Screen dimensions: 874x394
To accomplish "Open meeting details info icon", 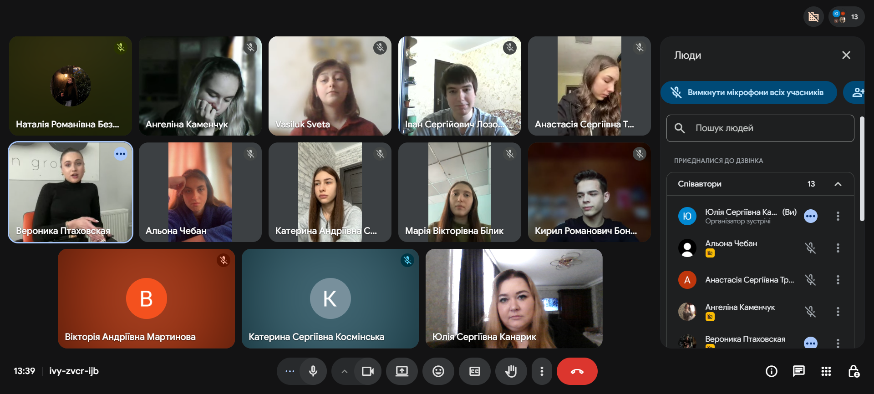I will pyautogui.click(x=772, y=371).
